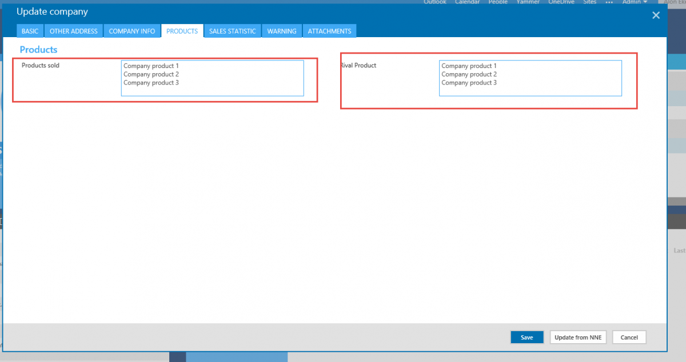Open the OTHER ADDRESS tab

click(x=74, y=31)
